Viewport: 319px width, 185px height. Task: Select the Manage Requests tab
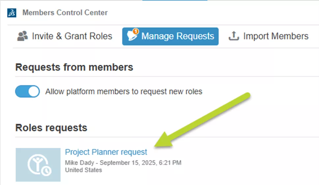(177, 36)
